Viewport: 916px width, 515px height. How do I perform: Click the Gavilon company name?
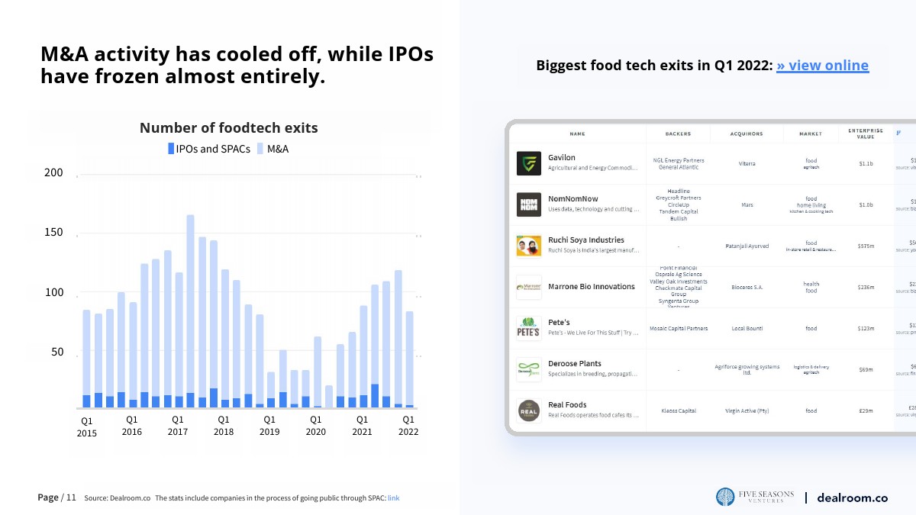(562, 157)
